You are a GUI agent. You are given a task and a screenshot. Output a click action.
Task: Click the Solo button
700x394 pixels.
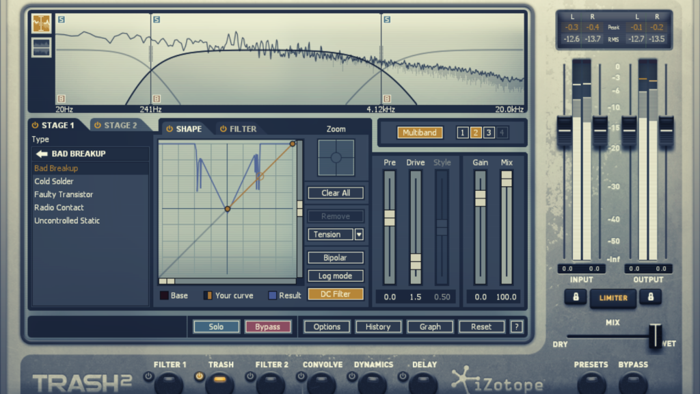[216, 326]
